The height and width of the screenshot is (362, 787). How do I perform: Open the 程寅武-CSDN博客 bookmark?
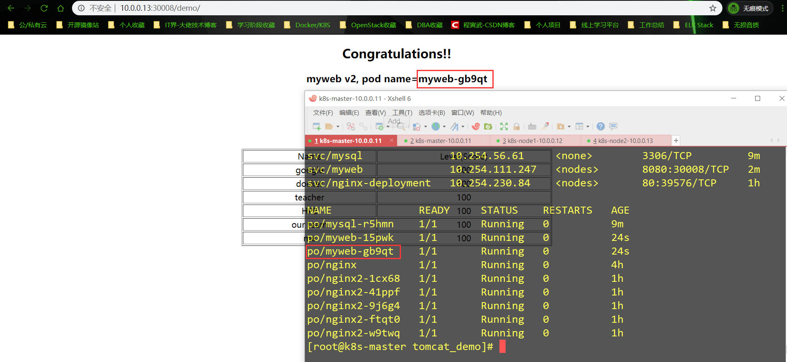pyautogui.click(x=483, y=25)
